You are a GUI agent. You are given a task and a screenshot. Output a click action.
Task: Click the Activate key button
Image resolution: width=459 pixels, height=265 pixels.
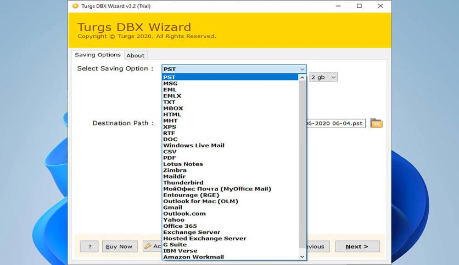[153, 246]
